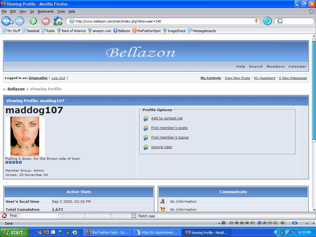
Task: Enable the Match case checkbox
Action: (134, 216)
